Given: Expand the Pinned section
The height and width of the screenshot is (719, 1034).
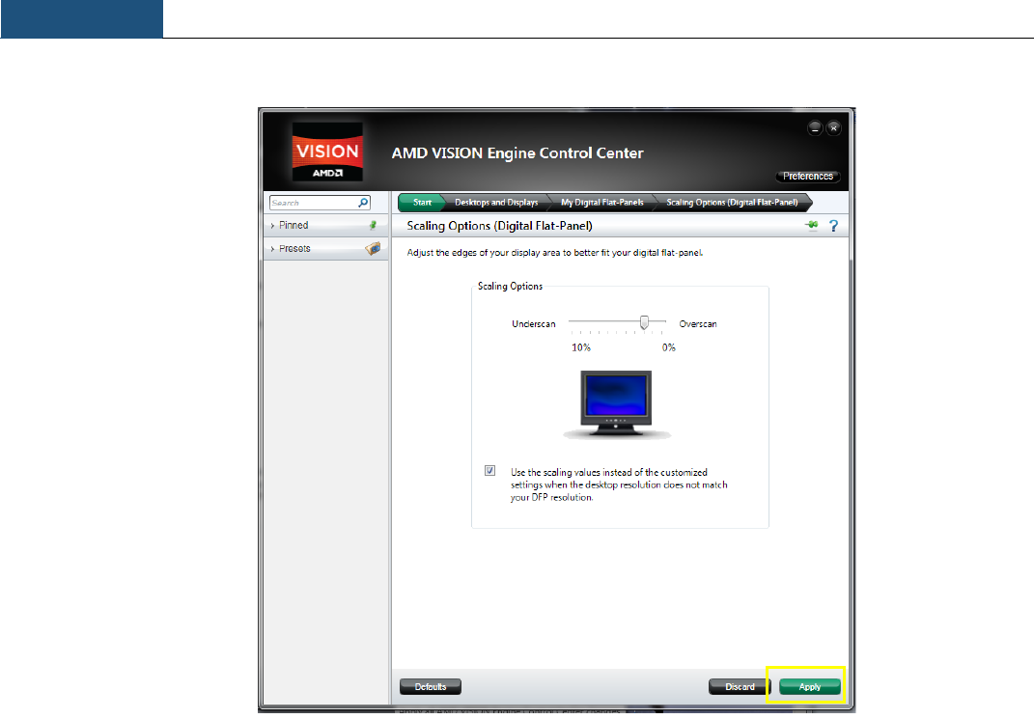Looking at the screenshot, I should (325, 226).
